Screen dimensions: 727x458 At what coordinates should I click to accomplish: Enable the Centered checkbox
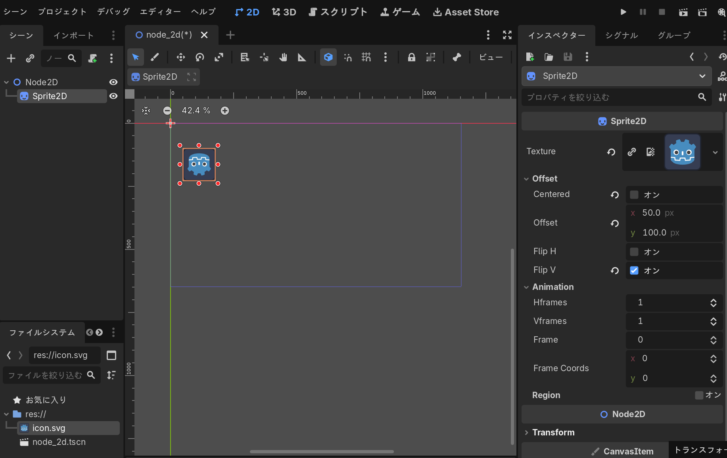634,195
